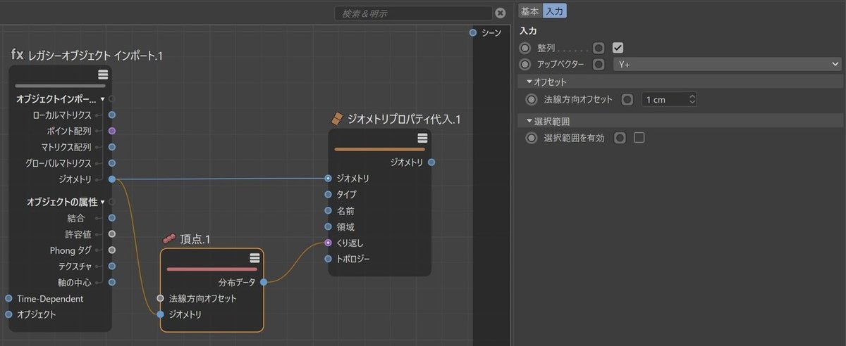Click the 軸の中心 port
This screenshot has height=346, width=846.
click(112, 283)
